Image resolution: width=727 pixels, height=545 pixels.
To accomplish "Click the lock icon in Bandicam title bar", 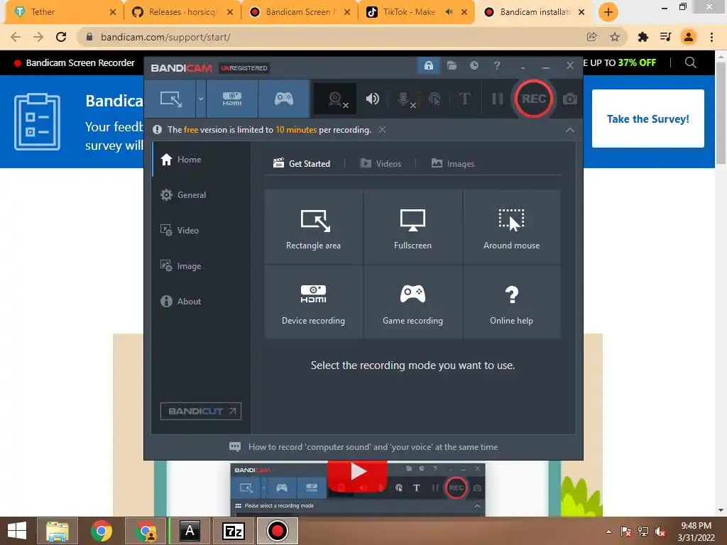I will (x=428, y=65).
